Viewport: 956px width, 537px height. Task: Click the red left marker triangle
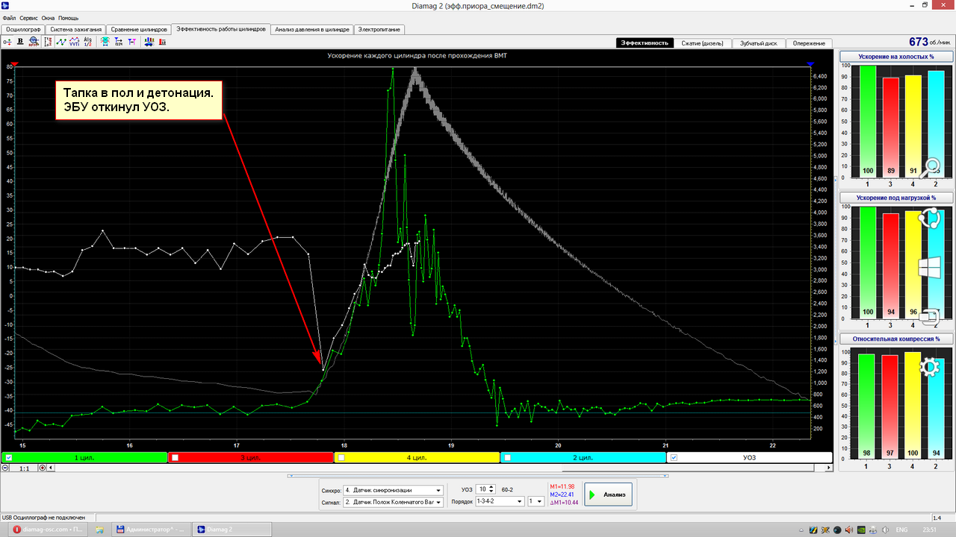point(14,65)
